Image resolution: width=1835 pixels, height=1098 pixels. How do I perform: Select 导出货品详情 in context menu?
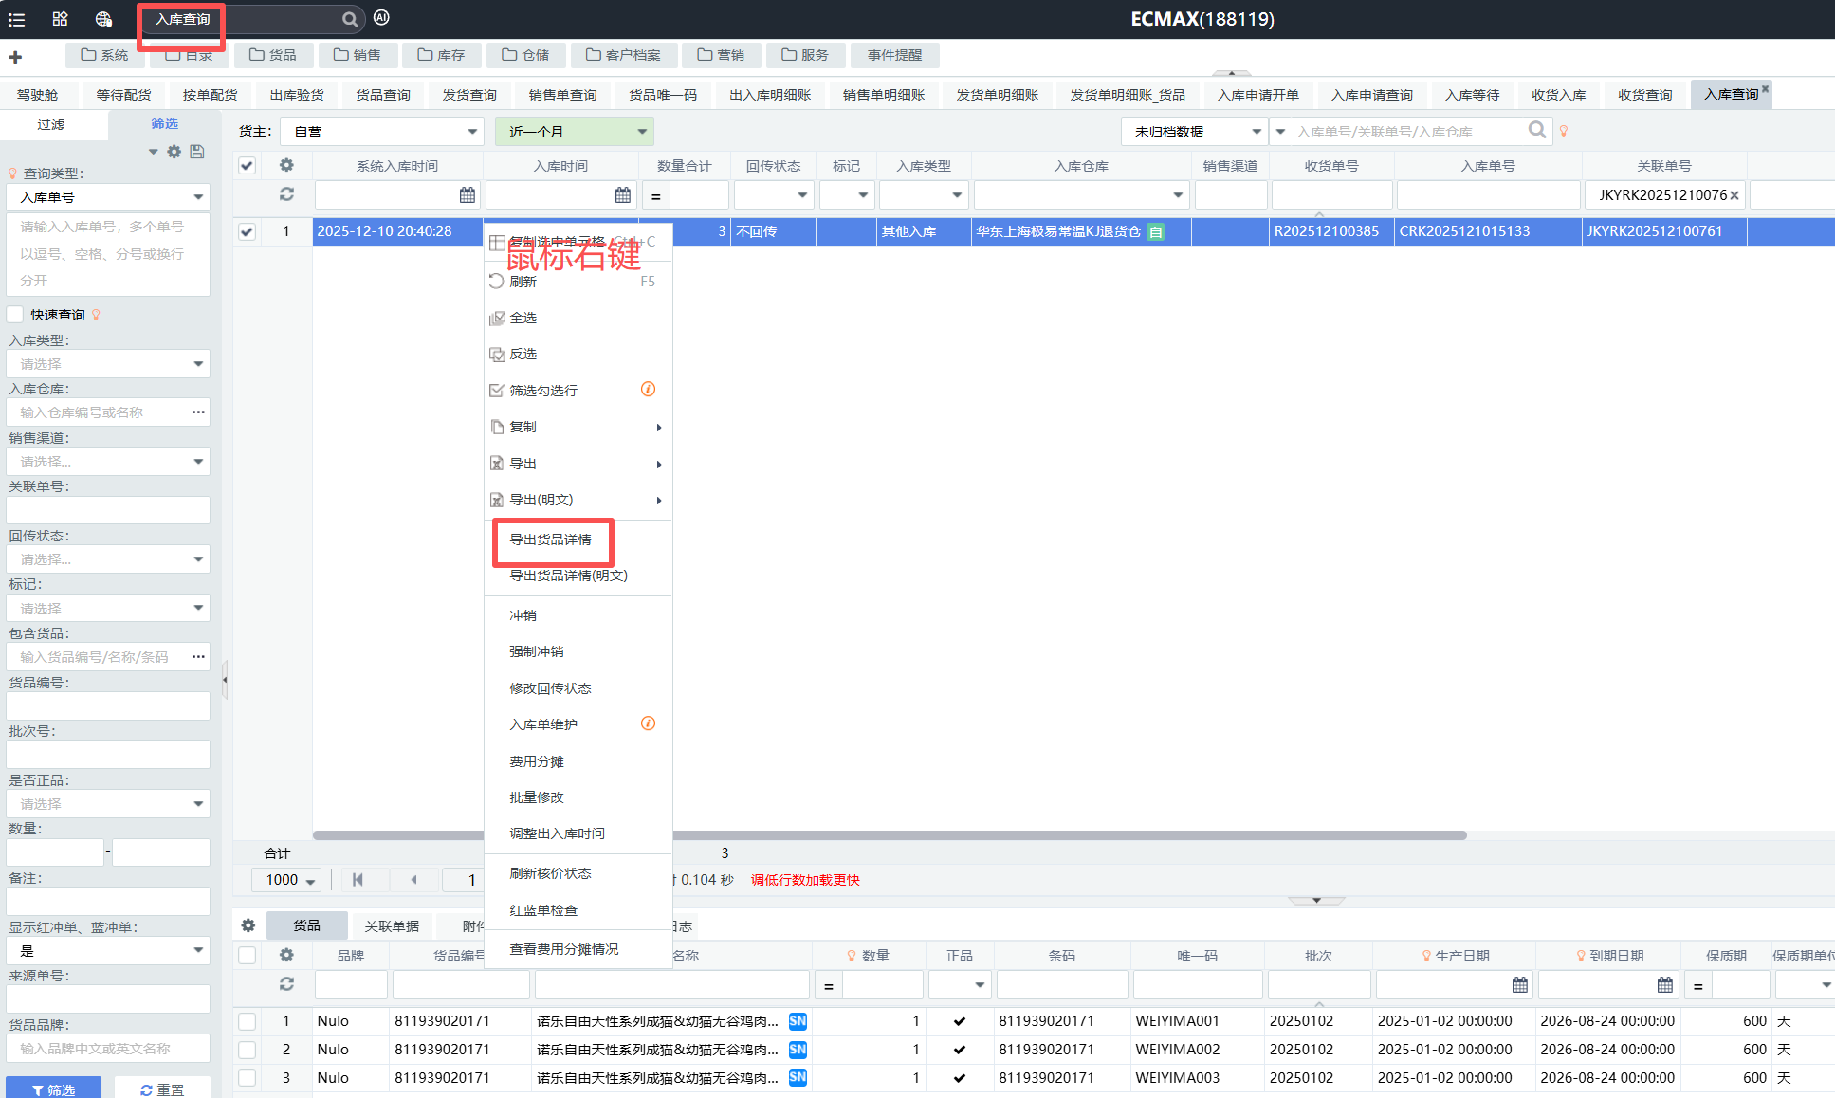pos(551,540)
